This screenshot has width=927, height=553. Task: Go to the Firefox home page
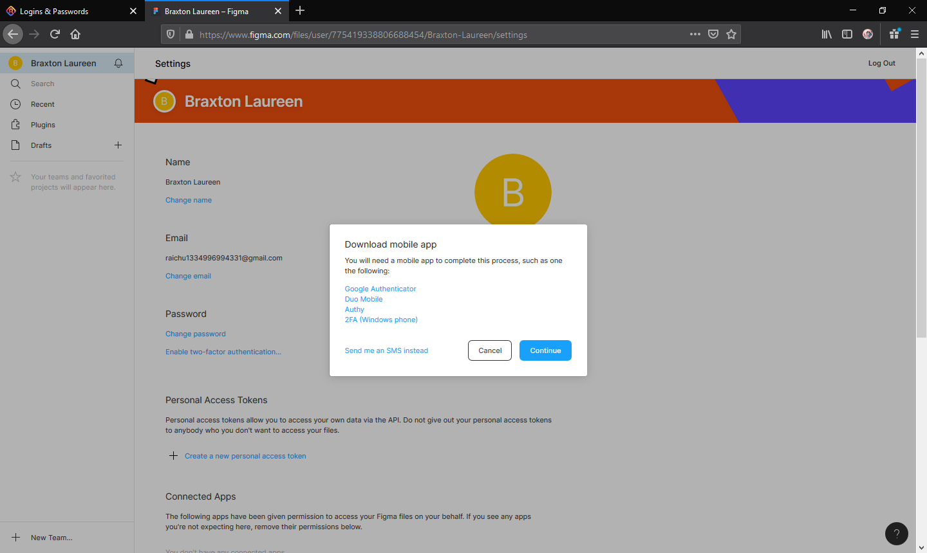click(75, 34)
